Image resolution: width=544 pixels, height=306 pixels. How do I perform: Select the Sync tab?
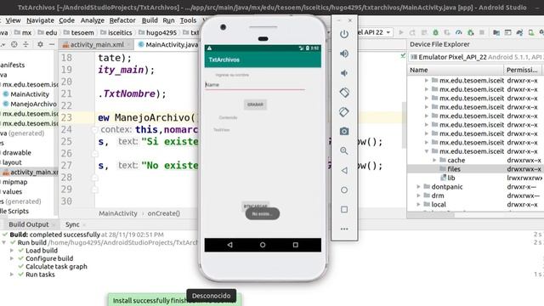click(x=72, y=224)
